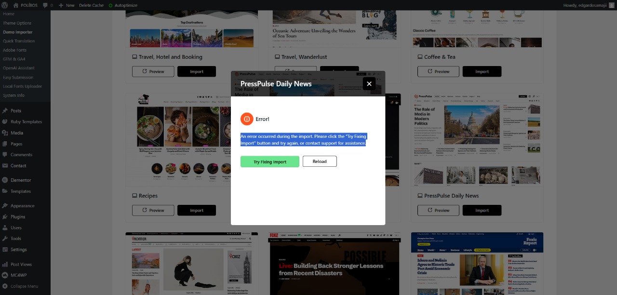Open the comments bubble in admin bar

(48, 5)
